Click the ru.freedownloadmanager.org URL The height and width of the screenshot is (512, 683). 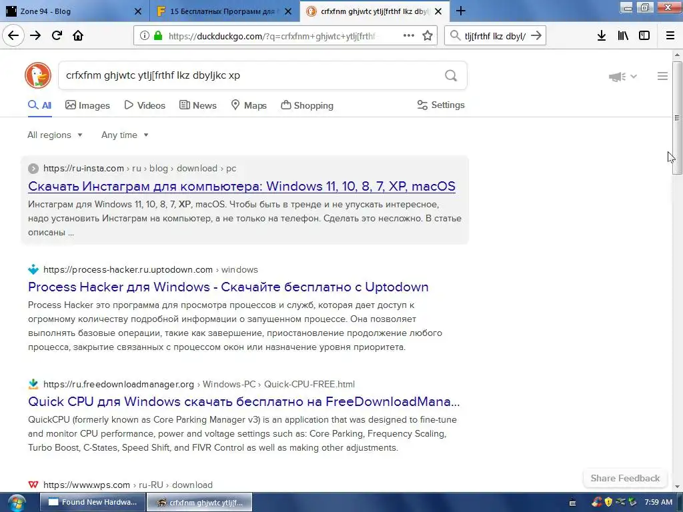tap(199, 385)
